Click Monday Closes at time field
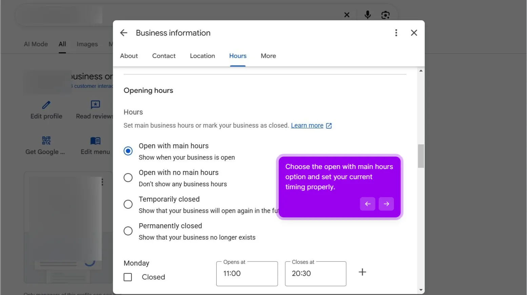The width and height of the screenshot is (527, 295). pos(316,273)
